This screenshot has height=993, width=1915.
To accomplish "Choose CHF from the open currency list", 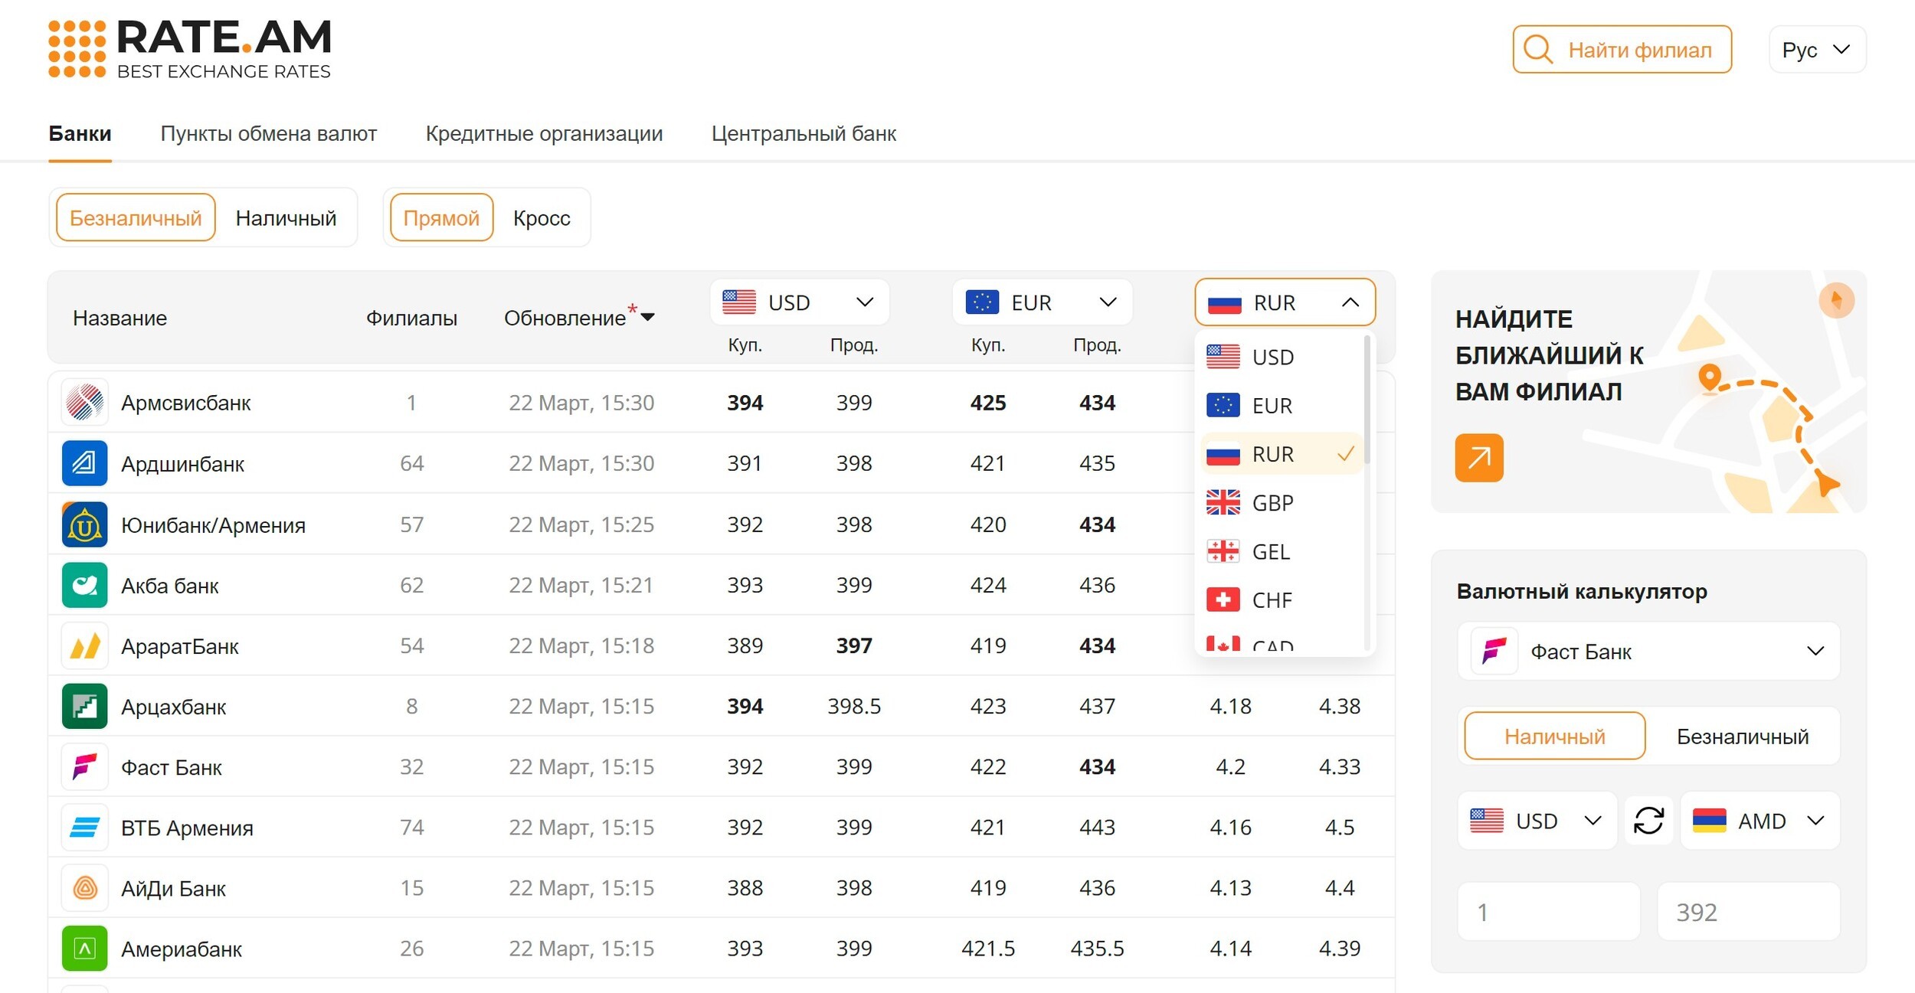I will [1281, 599].
